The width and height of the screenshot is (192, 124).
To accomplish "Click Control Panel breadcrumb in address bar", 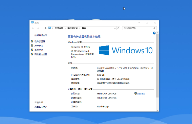I will point(59,28).
